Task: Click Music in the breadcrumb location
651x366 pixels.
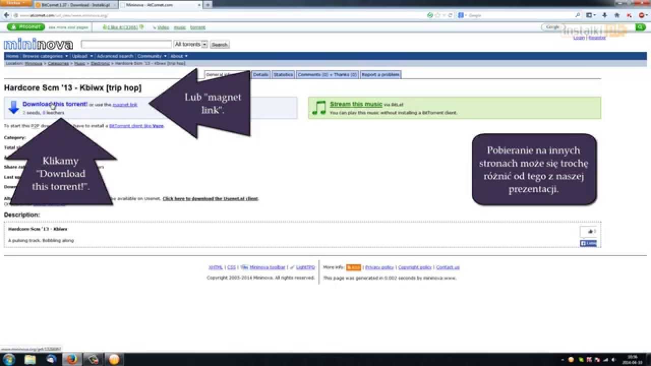Action: [80, 64]
